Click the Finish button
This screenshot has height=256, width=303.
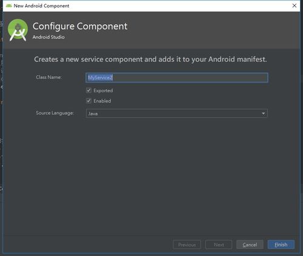point(281,244)
